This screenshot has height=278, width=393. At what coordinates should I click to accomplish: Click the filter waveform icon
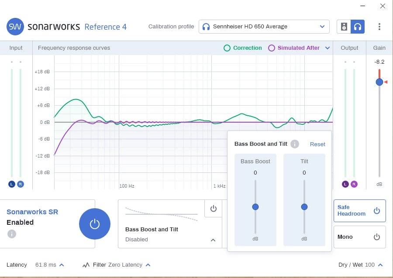[x=86, y=265]
